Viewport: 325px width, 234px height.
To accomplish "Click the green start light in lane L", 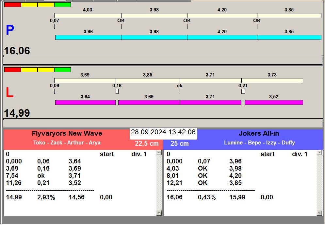I will (62, 70).
